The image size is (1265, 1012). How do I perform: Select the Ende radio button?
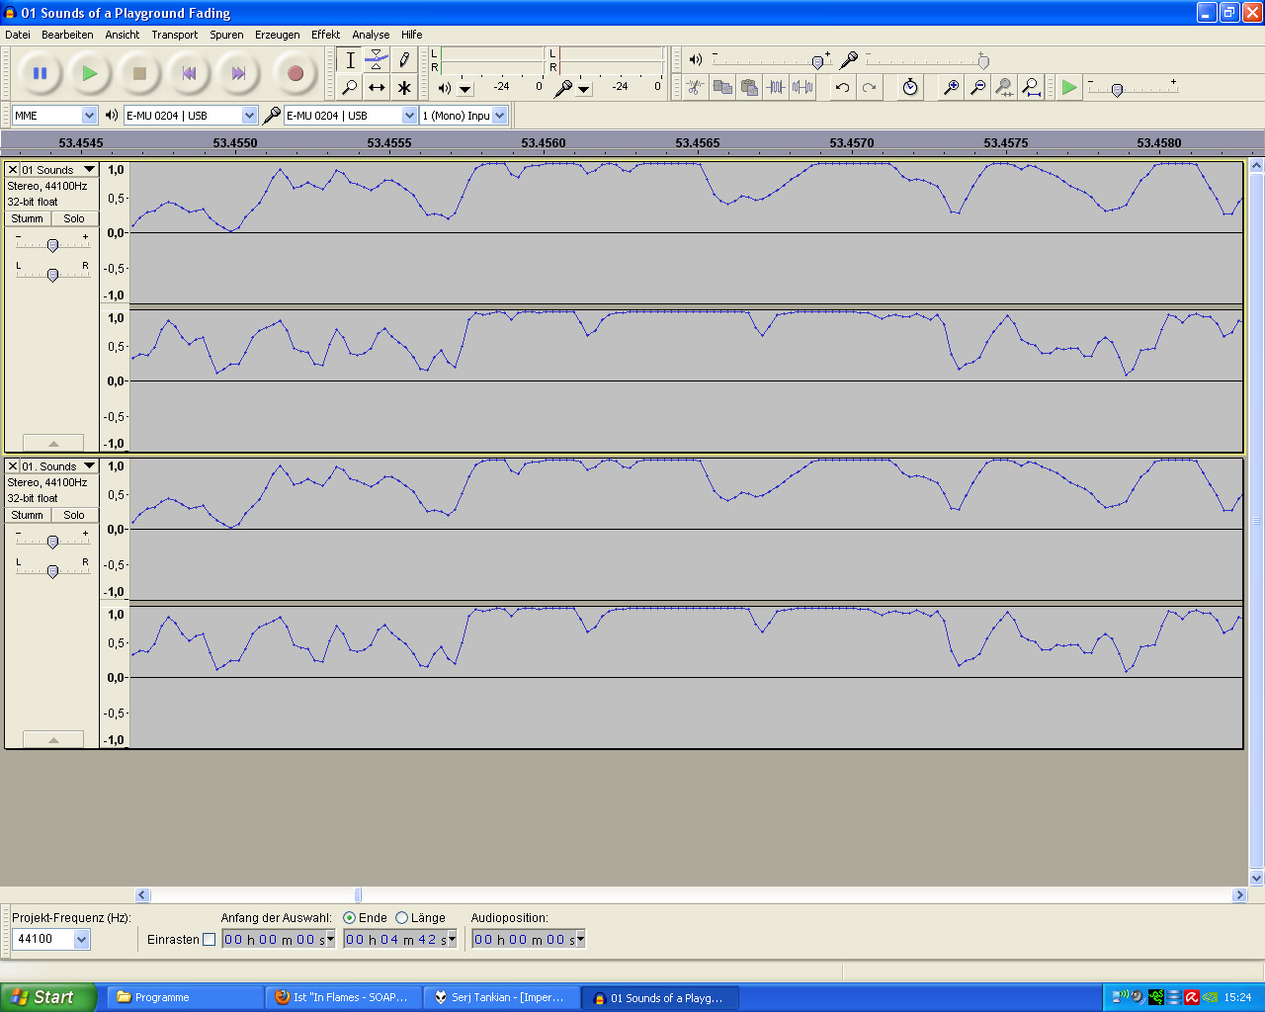coord(349,918)
